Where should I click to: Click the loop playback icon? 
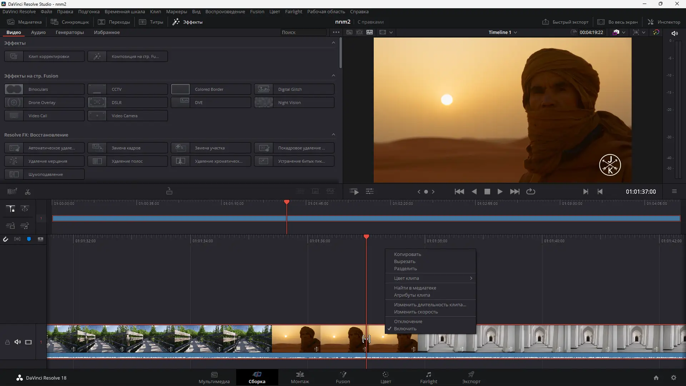click(x=531, y=192)
